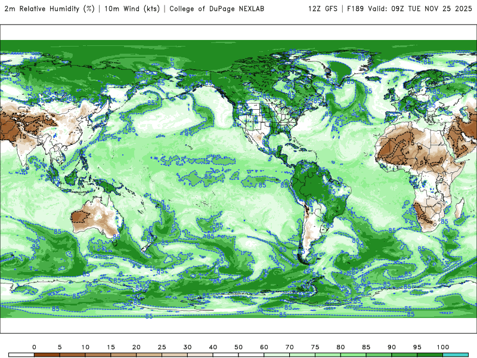
Task: Click the '12Z GFS' model run text
Action: coord(323,8)
